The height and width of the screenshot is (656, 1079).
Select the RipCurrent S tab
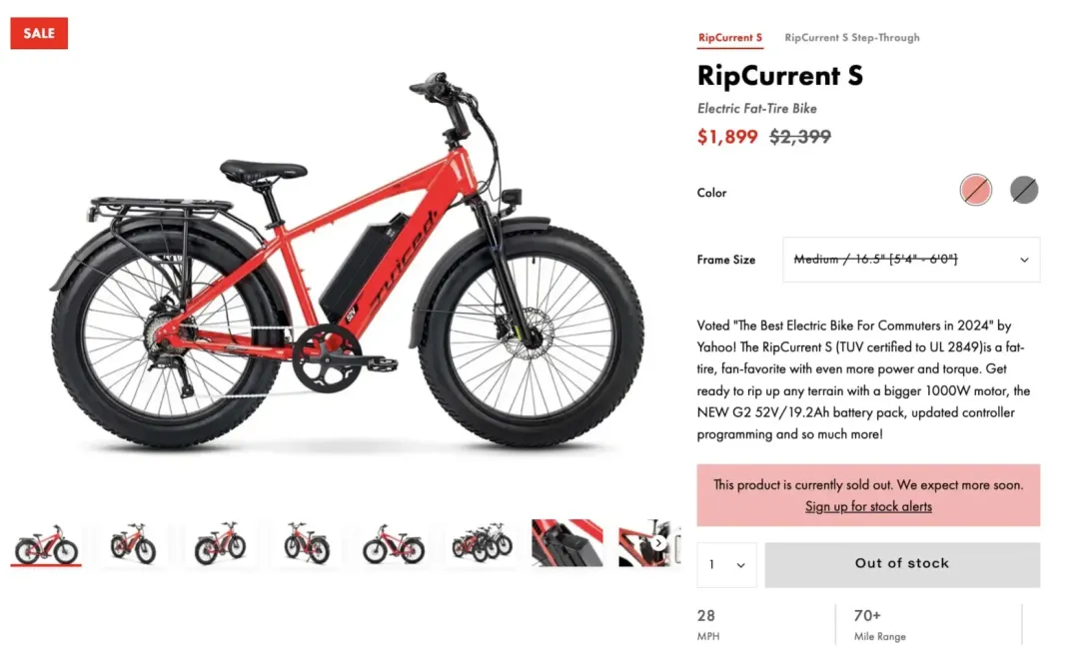coord(730,38)
